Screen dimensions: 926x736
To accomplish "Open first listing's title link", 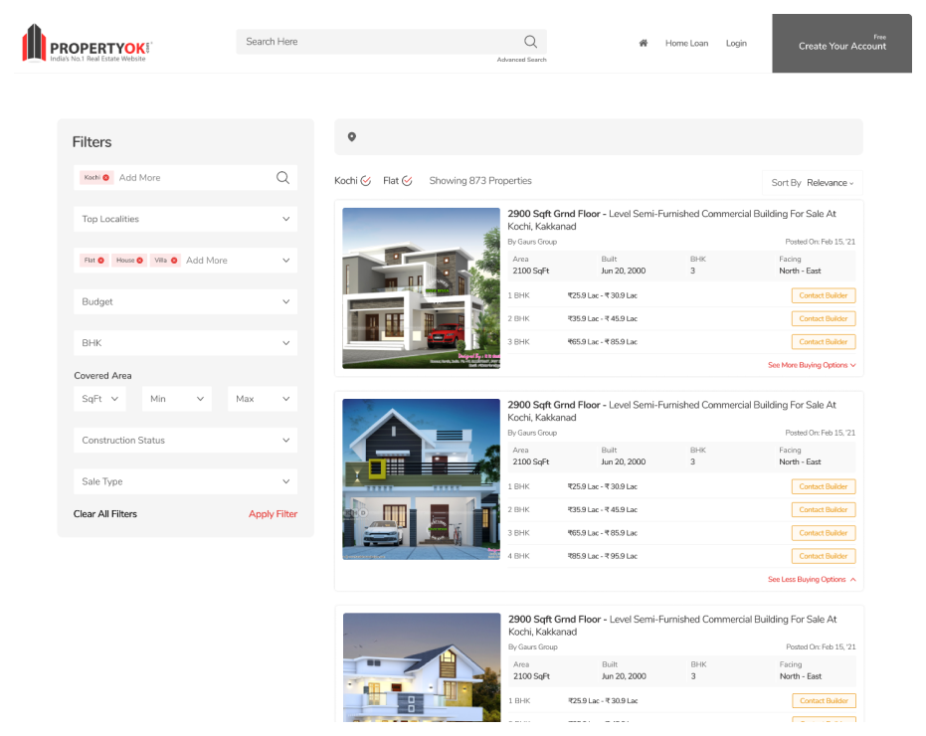I will pos(671,220).
